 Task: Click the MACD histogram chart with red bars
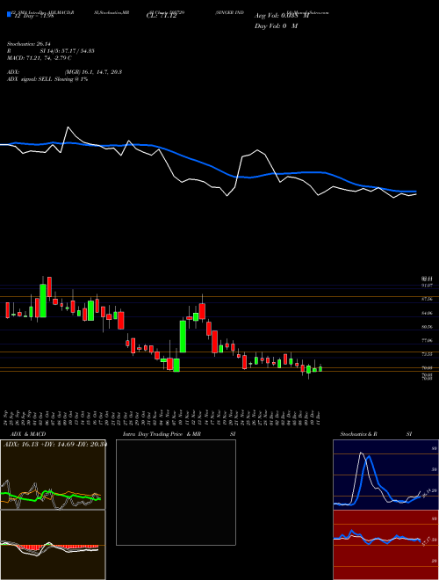tap(53, 545)
